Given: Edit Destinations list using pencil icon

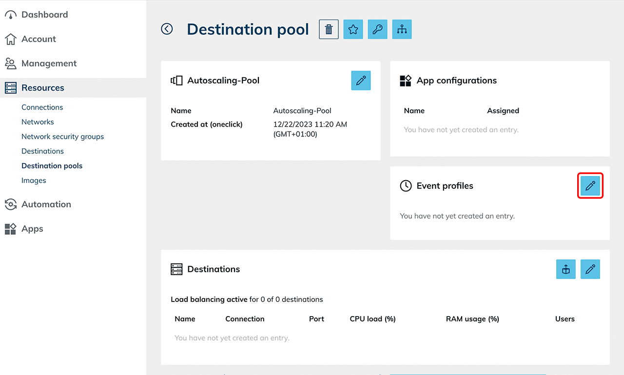Looking at the screenshot, I should click(x=590, y=269).
